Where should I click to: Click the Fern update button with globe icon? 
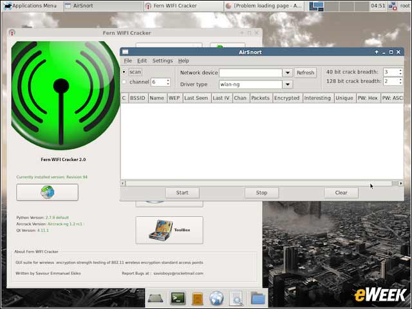(47, 192)
